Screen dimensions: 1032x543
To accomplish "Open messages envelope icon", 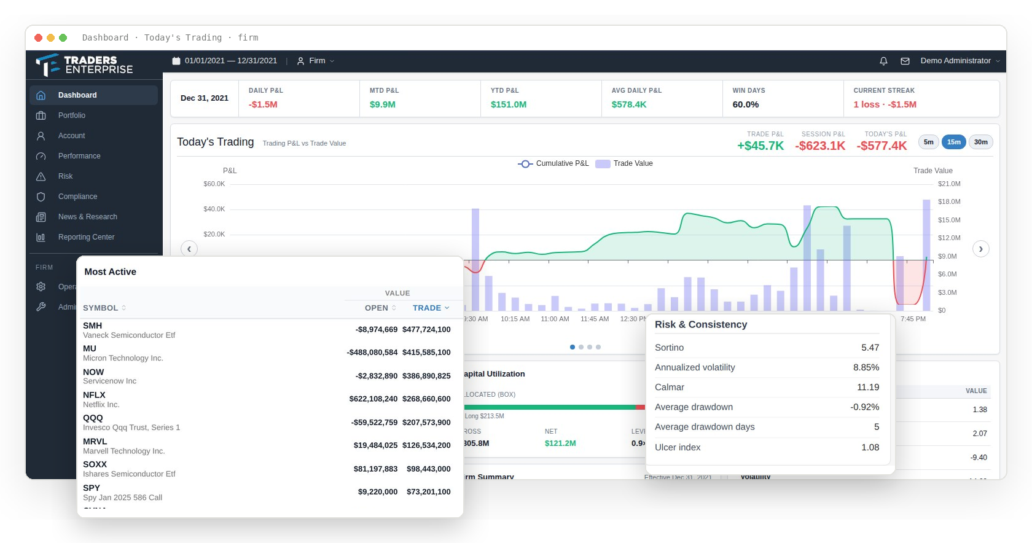I will point(905,61).
